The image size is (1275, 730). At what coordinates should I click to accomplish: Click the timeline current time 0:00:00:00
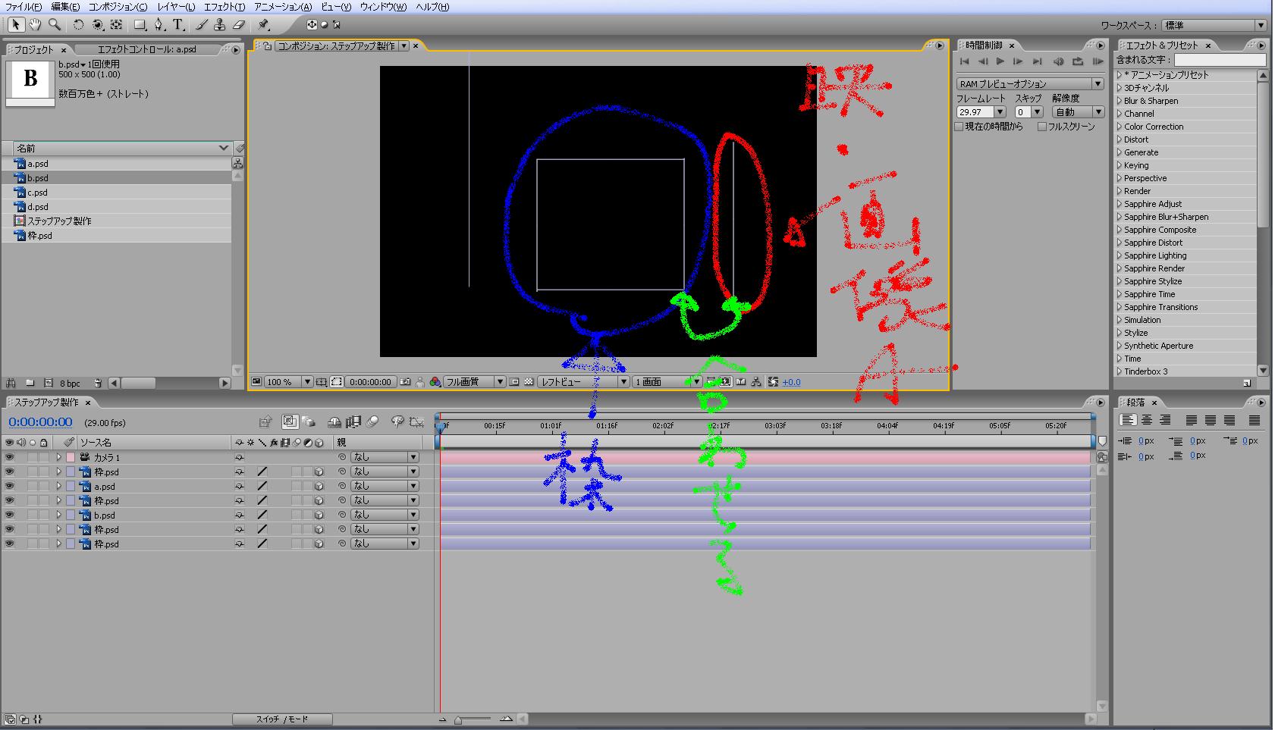coord(40,422)
